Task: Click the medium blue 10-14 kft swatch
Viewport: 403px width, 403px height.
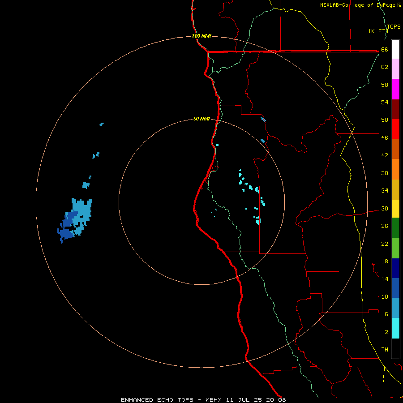Action: tap(395, 288)
